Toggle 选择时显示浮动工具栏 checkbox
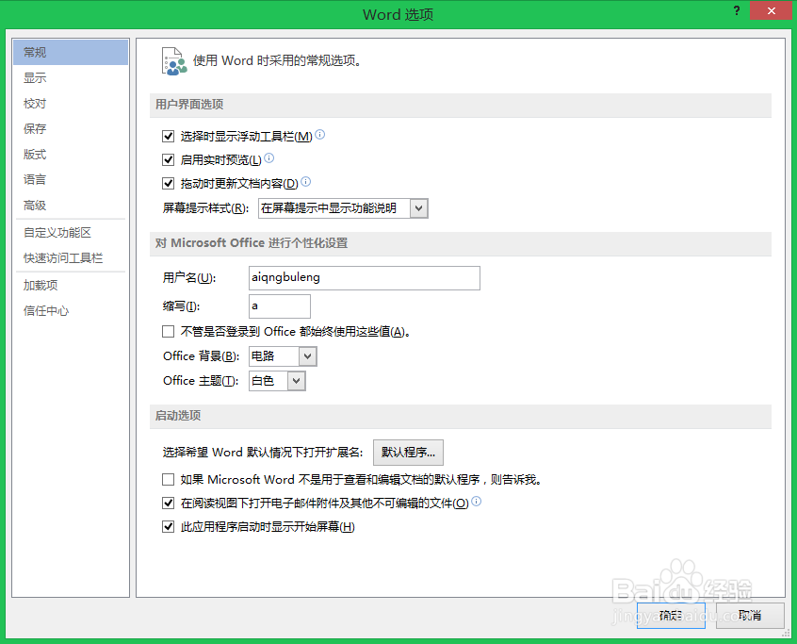This screenshot has height=644, width=797. pyautogui.click(x=169, y=137)
